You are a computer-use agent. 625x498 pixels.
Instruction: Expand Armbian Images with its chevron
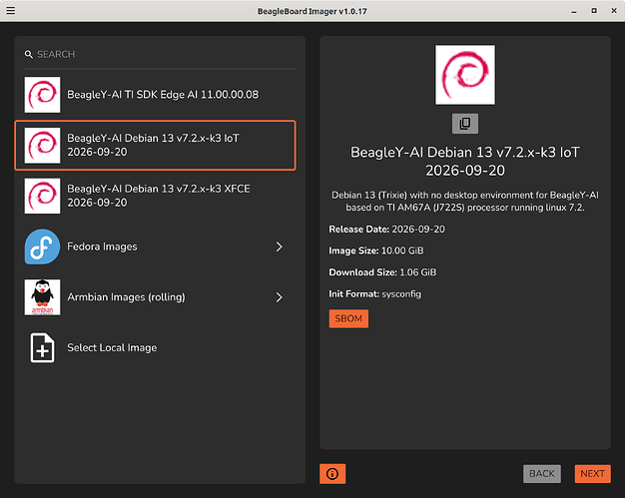pyautogui.click(x=279, y=297)
